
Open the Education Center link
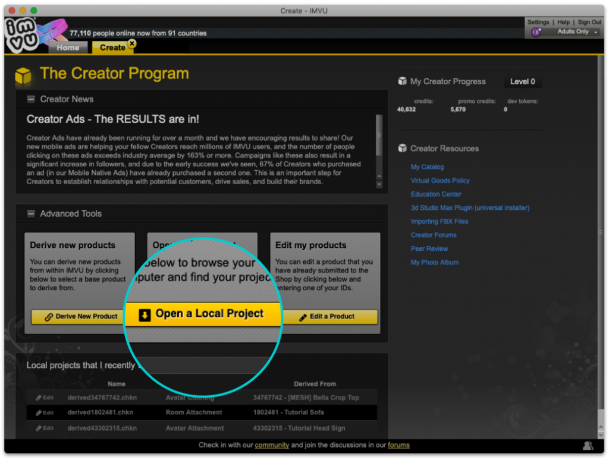[436, 194]
